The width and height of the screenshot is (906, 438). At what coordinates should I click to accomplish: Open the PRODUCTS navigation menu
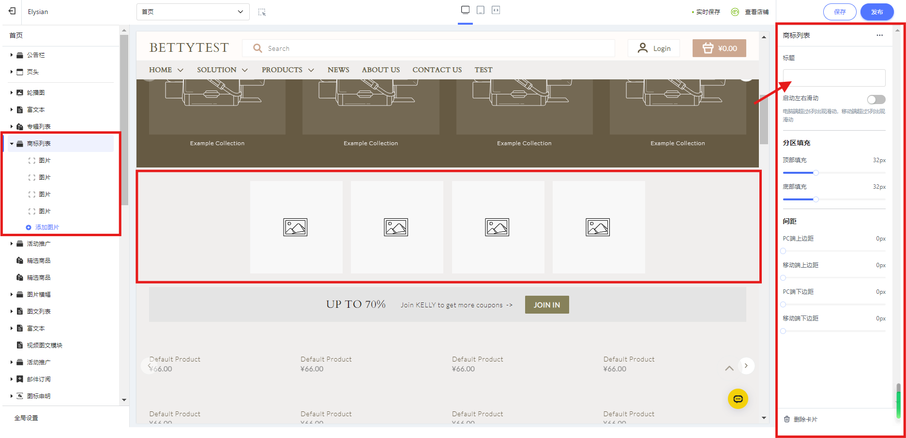pos(287,70)
